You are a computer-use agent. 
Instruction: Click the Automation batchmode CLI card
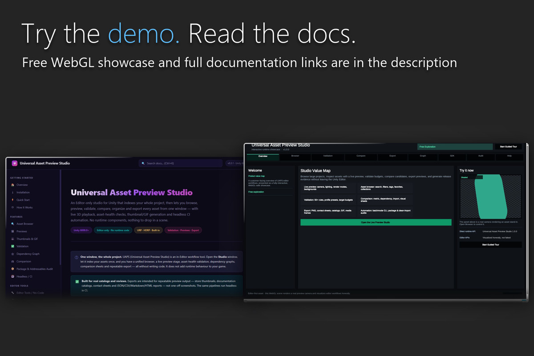click(386, 211)
